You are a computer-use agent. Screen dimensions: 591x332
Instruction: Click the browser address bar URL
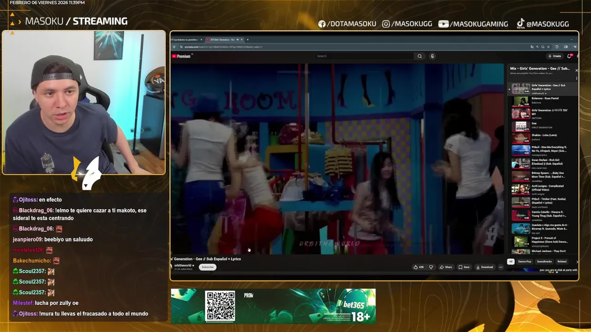click(223, 47)
